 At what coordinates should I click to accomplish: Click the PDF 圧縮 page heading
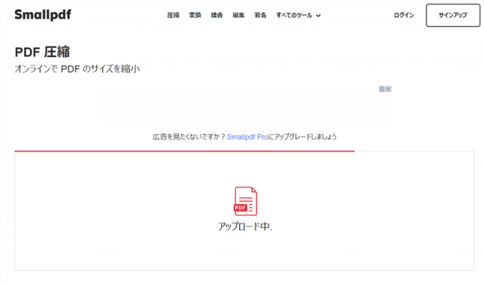click(x=42, y=52)
